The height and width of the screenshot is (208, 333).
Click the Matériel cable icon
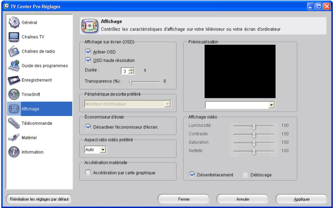tap(14, 137)
